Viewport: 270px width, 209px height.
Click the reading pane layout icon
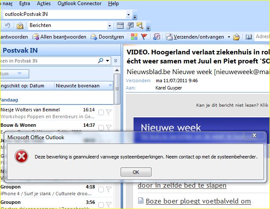point(120,26)
